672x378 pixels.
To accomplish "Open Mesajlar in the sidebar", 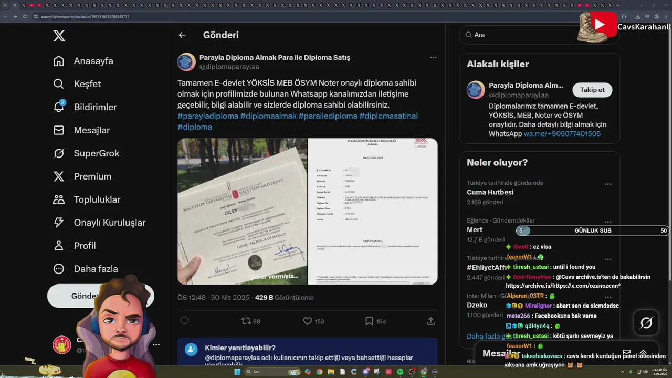I will [81, 130].
